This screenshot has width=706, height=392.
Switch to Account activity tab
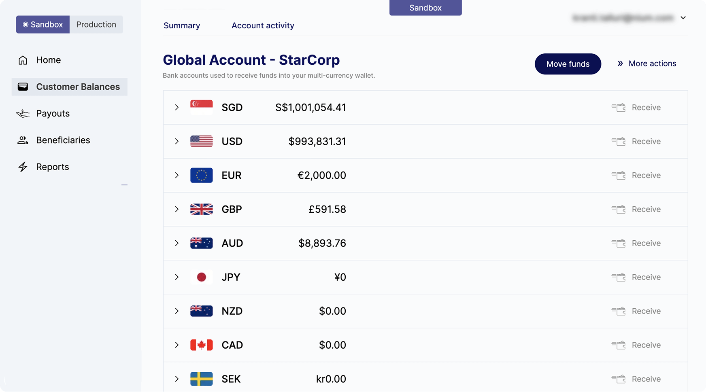click(263, 26)
